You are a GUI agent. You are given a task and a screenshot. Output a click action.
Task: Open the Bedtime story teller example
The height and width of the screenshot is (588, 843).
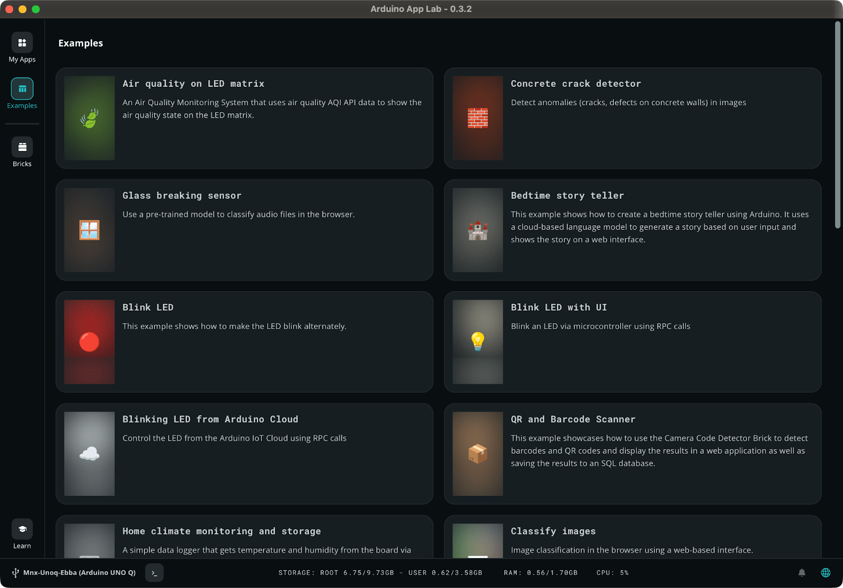(632, 230)
